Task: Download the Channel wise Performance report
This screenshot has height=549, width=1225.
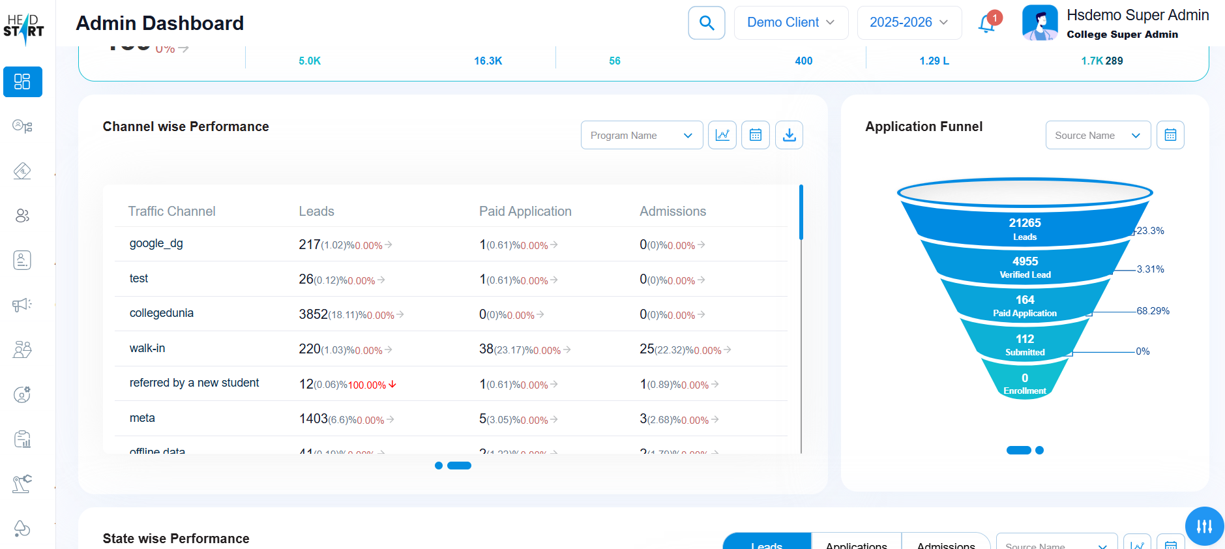Action: [789, 135]
